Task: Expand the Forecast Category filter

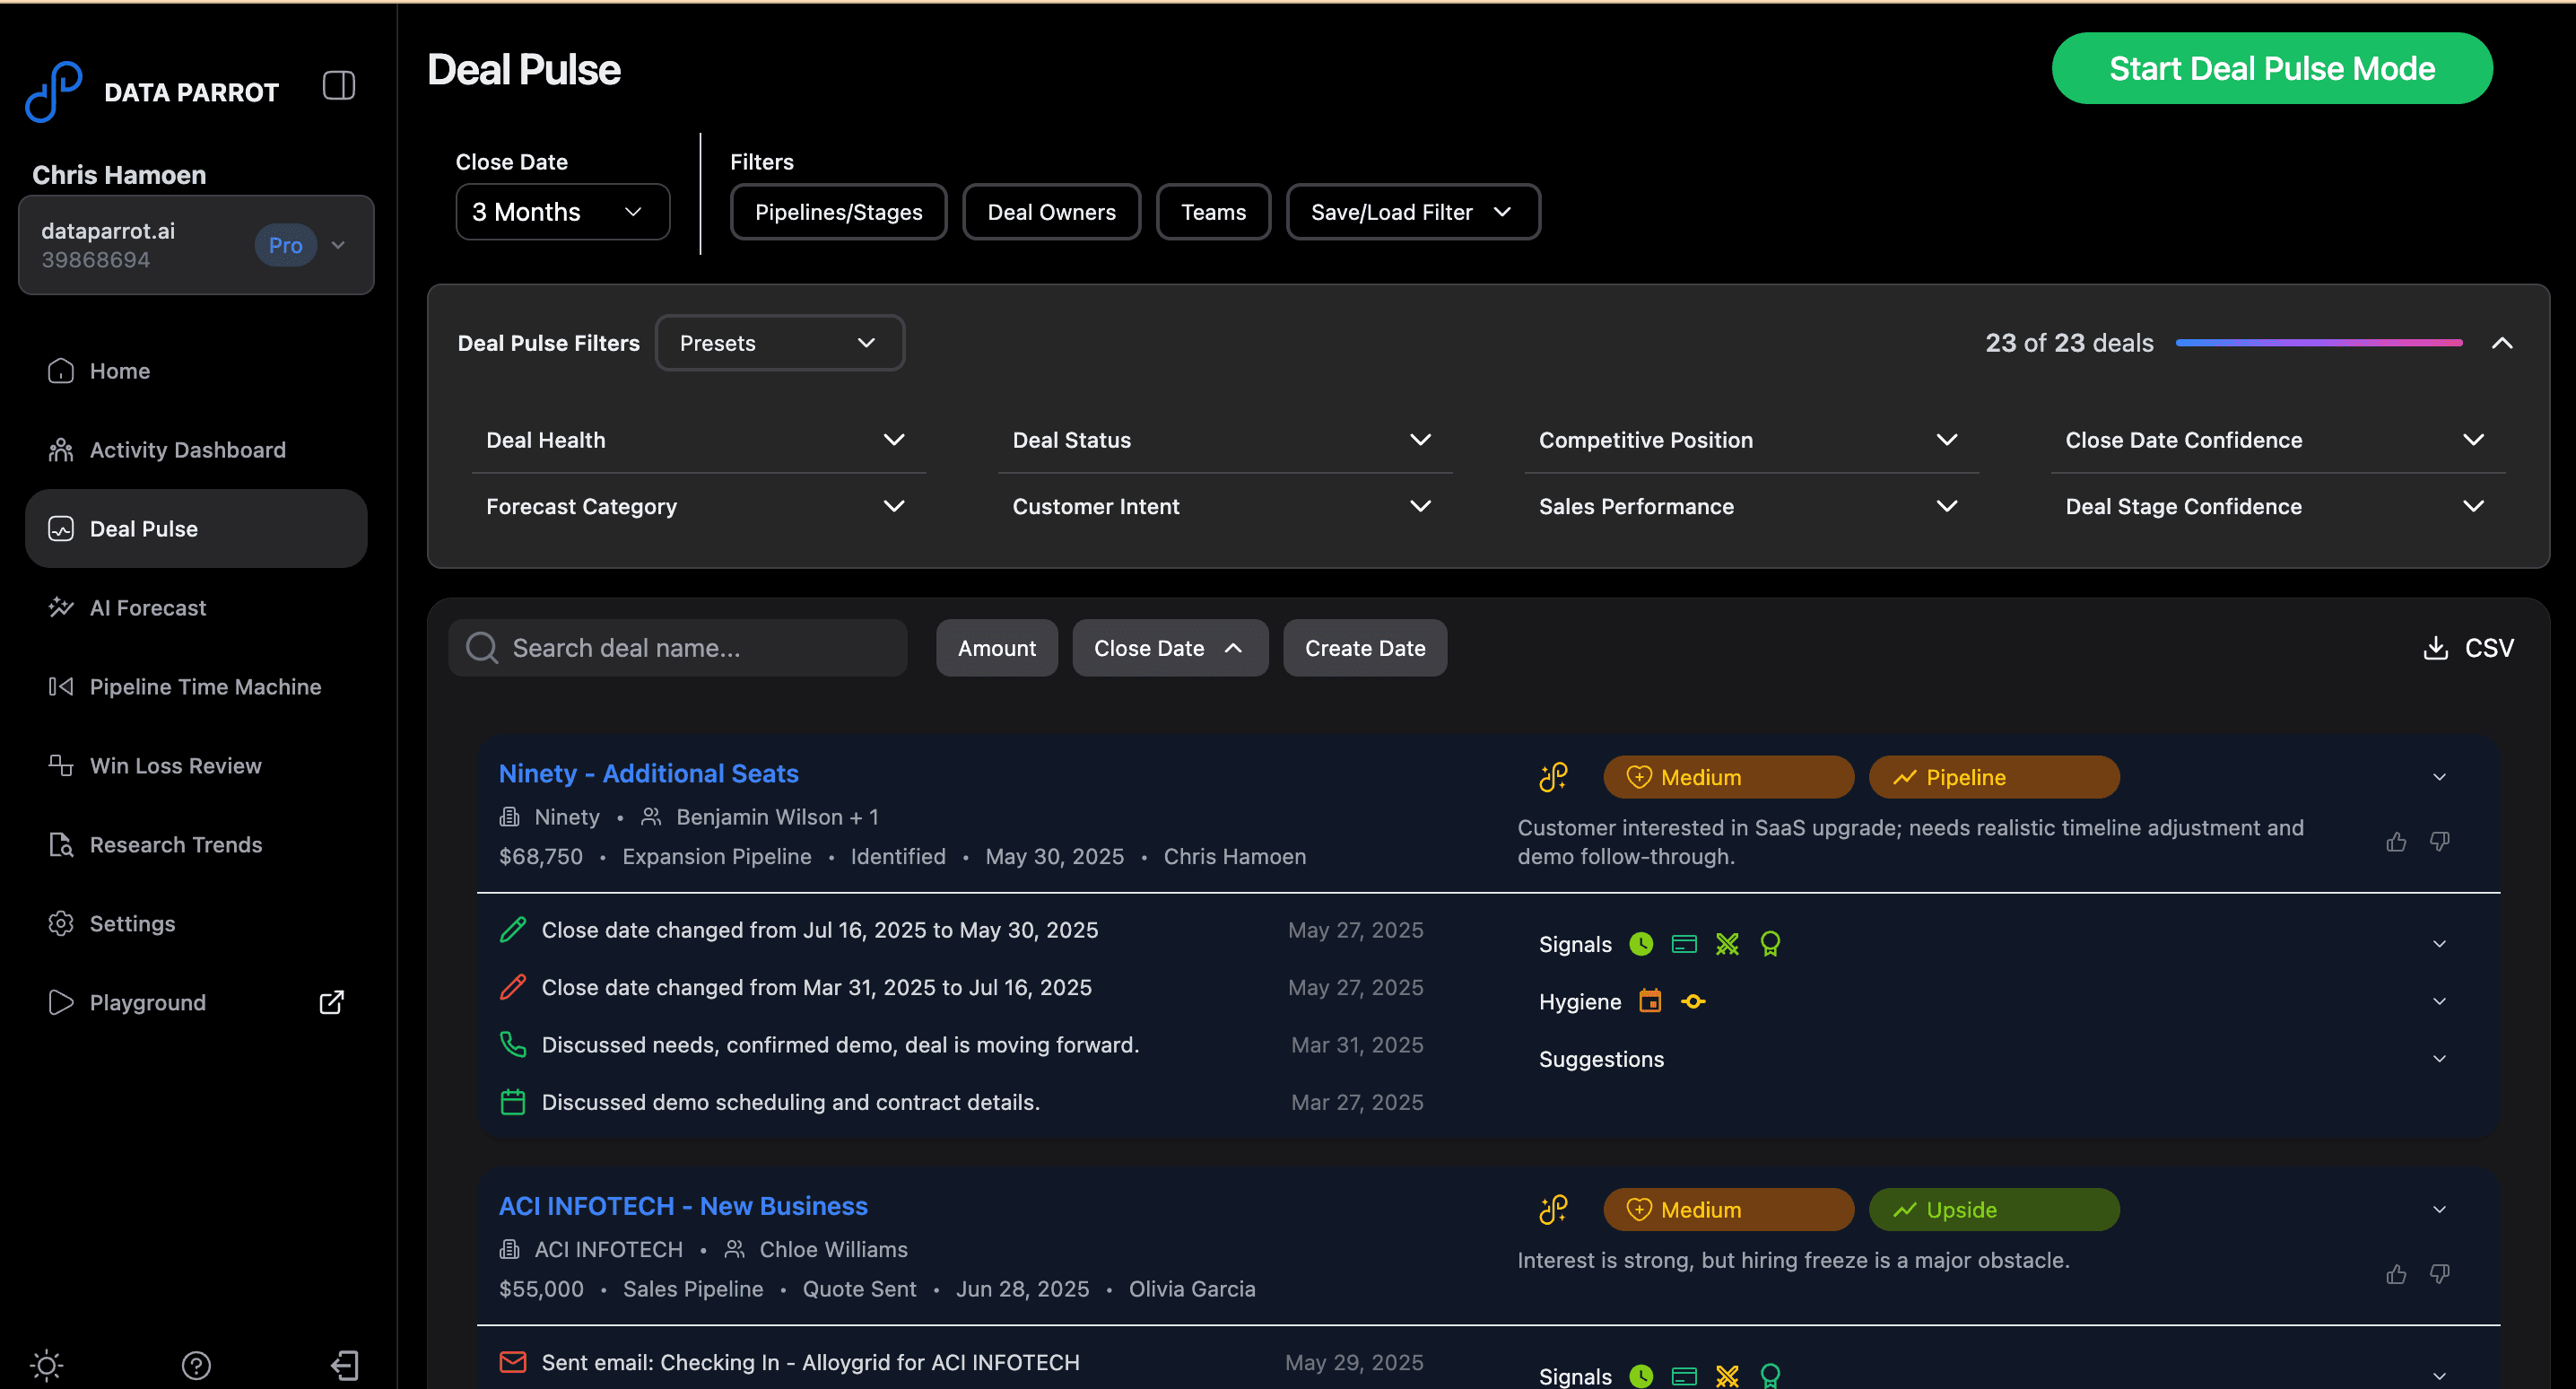Action: [x=698, y=506]
